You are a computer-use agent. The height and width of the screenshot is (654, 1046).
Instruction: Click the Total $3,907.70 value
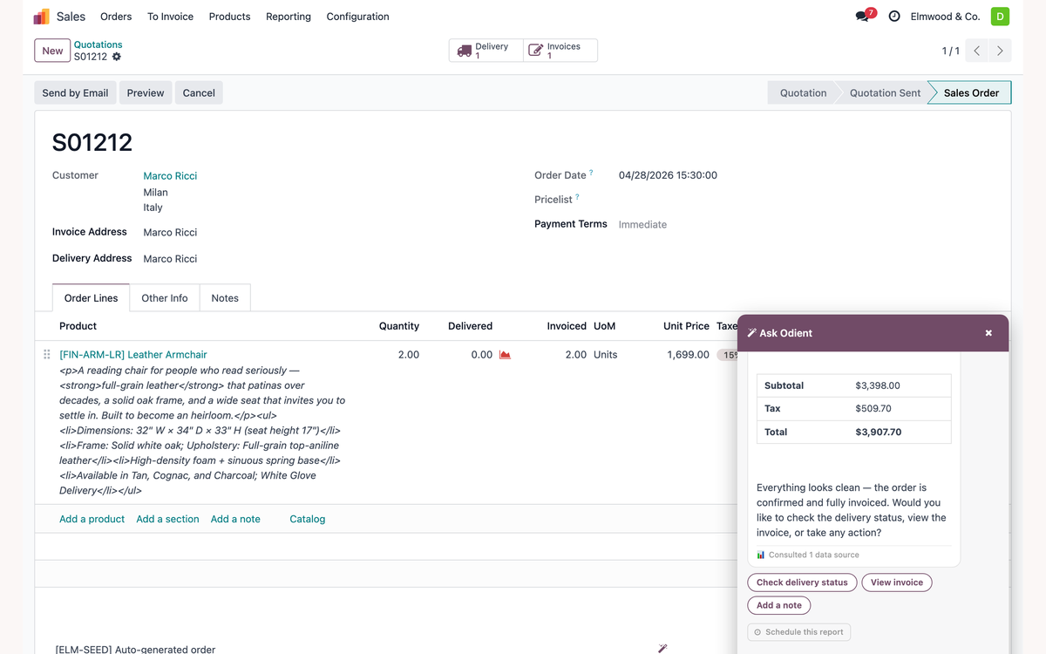pyautogui.click(x=879, y=432)
